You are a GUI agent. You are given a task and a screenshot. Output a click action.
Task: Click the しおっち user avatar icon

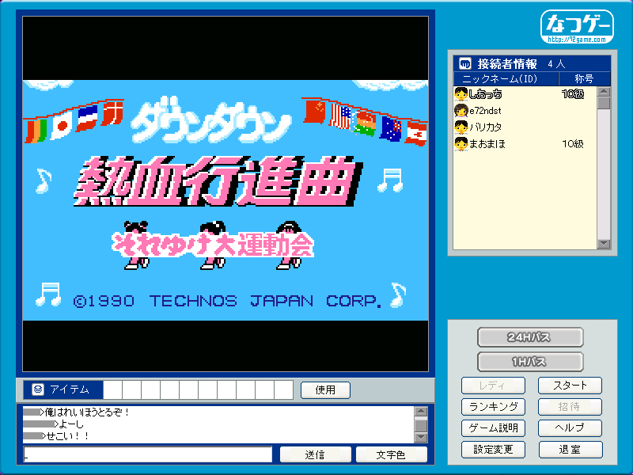461,94
